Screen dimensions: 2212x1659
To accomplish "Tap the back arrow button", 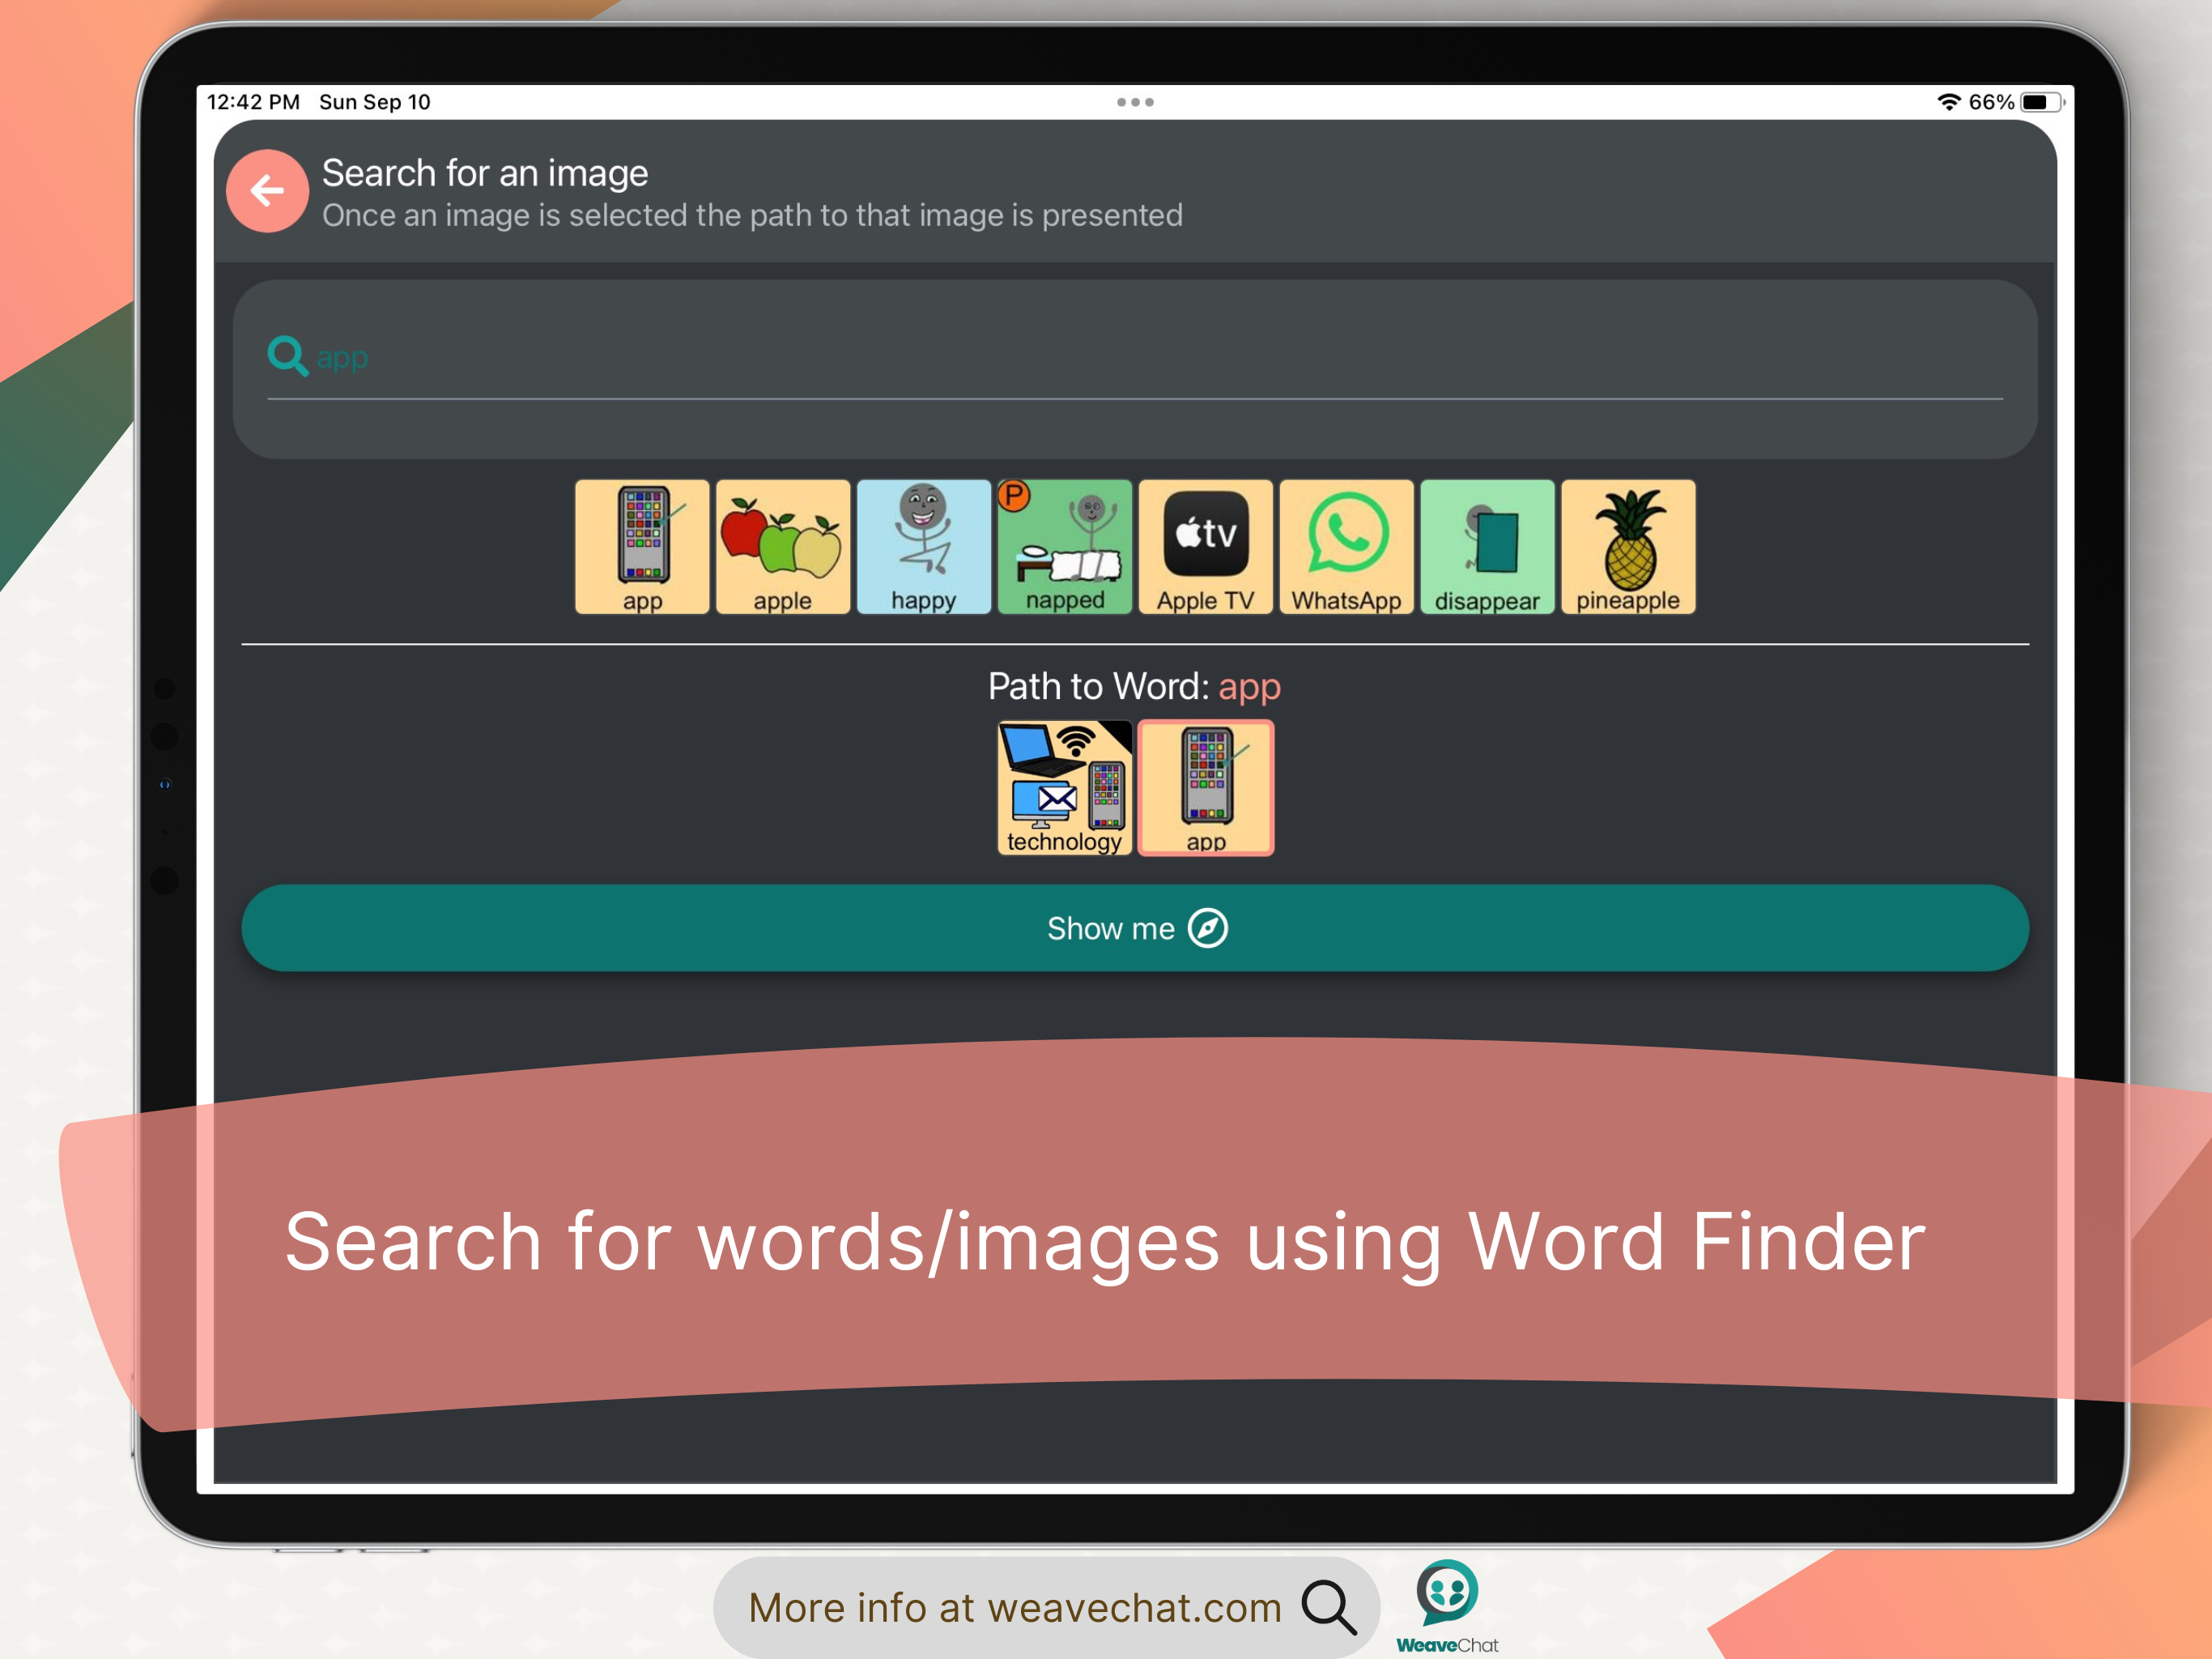I will (x=267, y=190).
